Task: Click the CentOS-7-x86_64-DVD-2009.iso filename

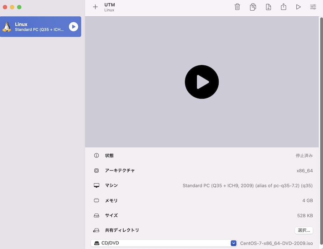Action: pos(276,243)
